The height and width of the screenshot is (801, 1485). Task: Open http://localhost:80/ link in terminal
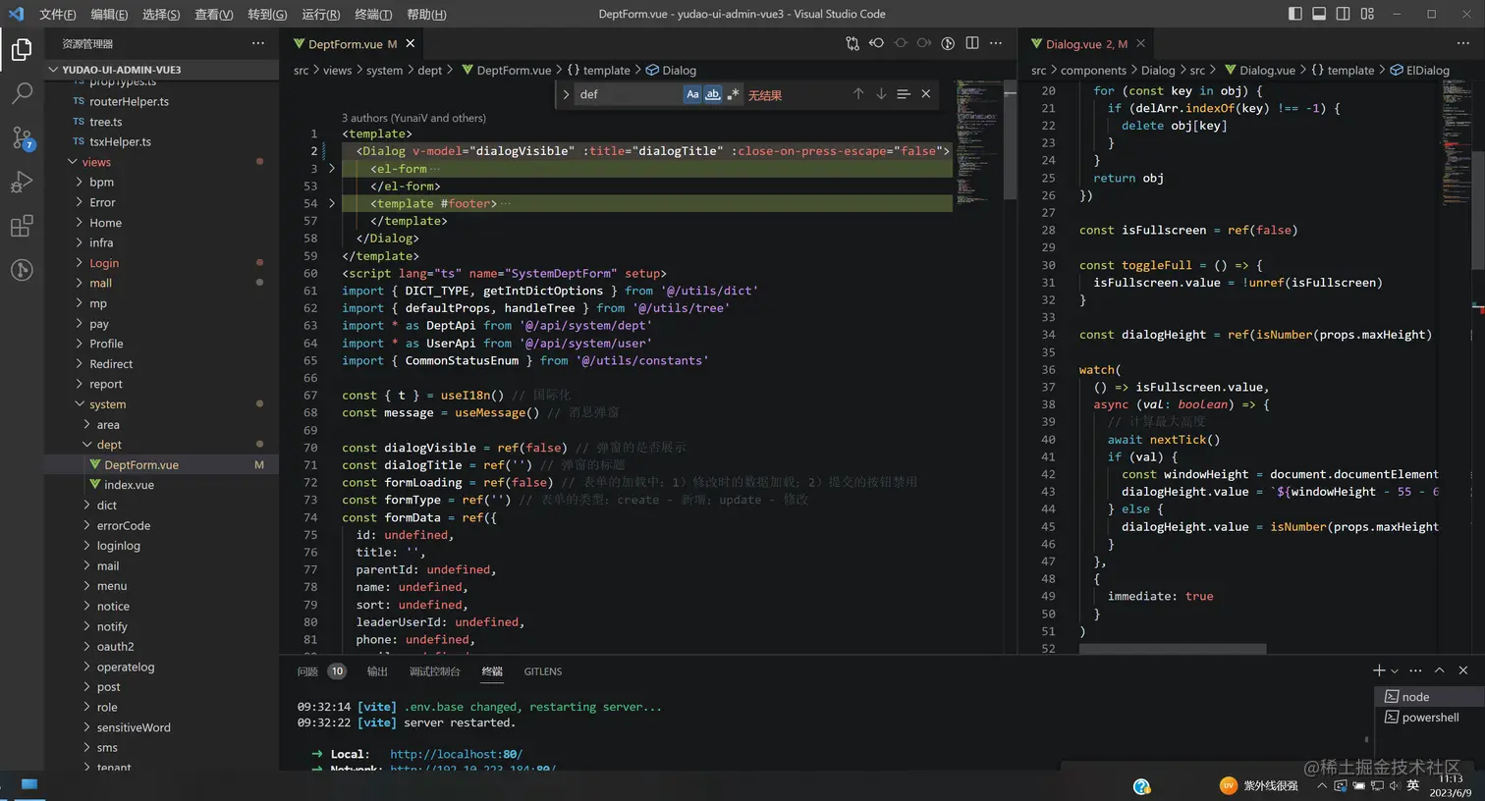pos(456,755)
